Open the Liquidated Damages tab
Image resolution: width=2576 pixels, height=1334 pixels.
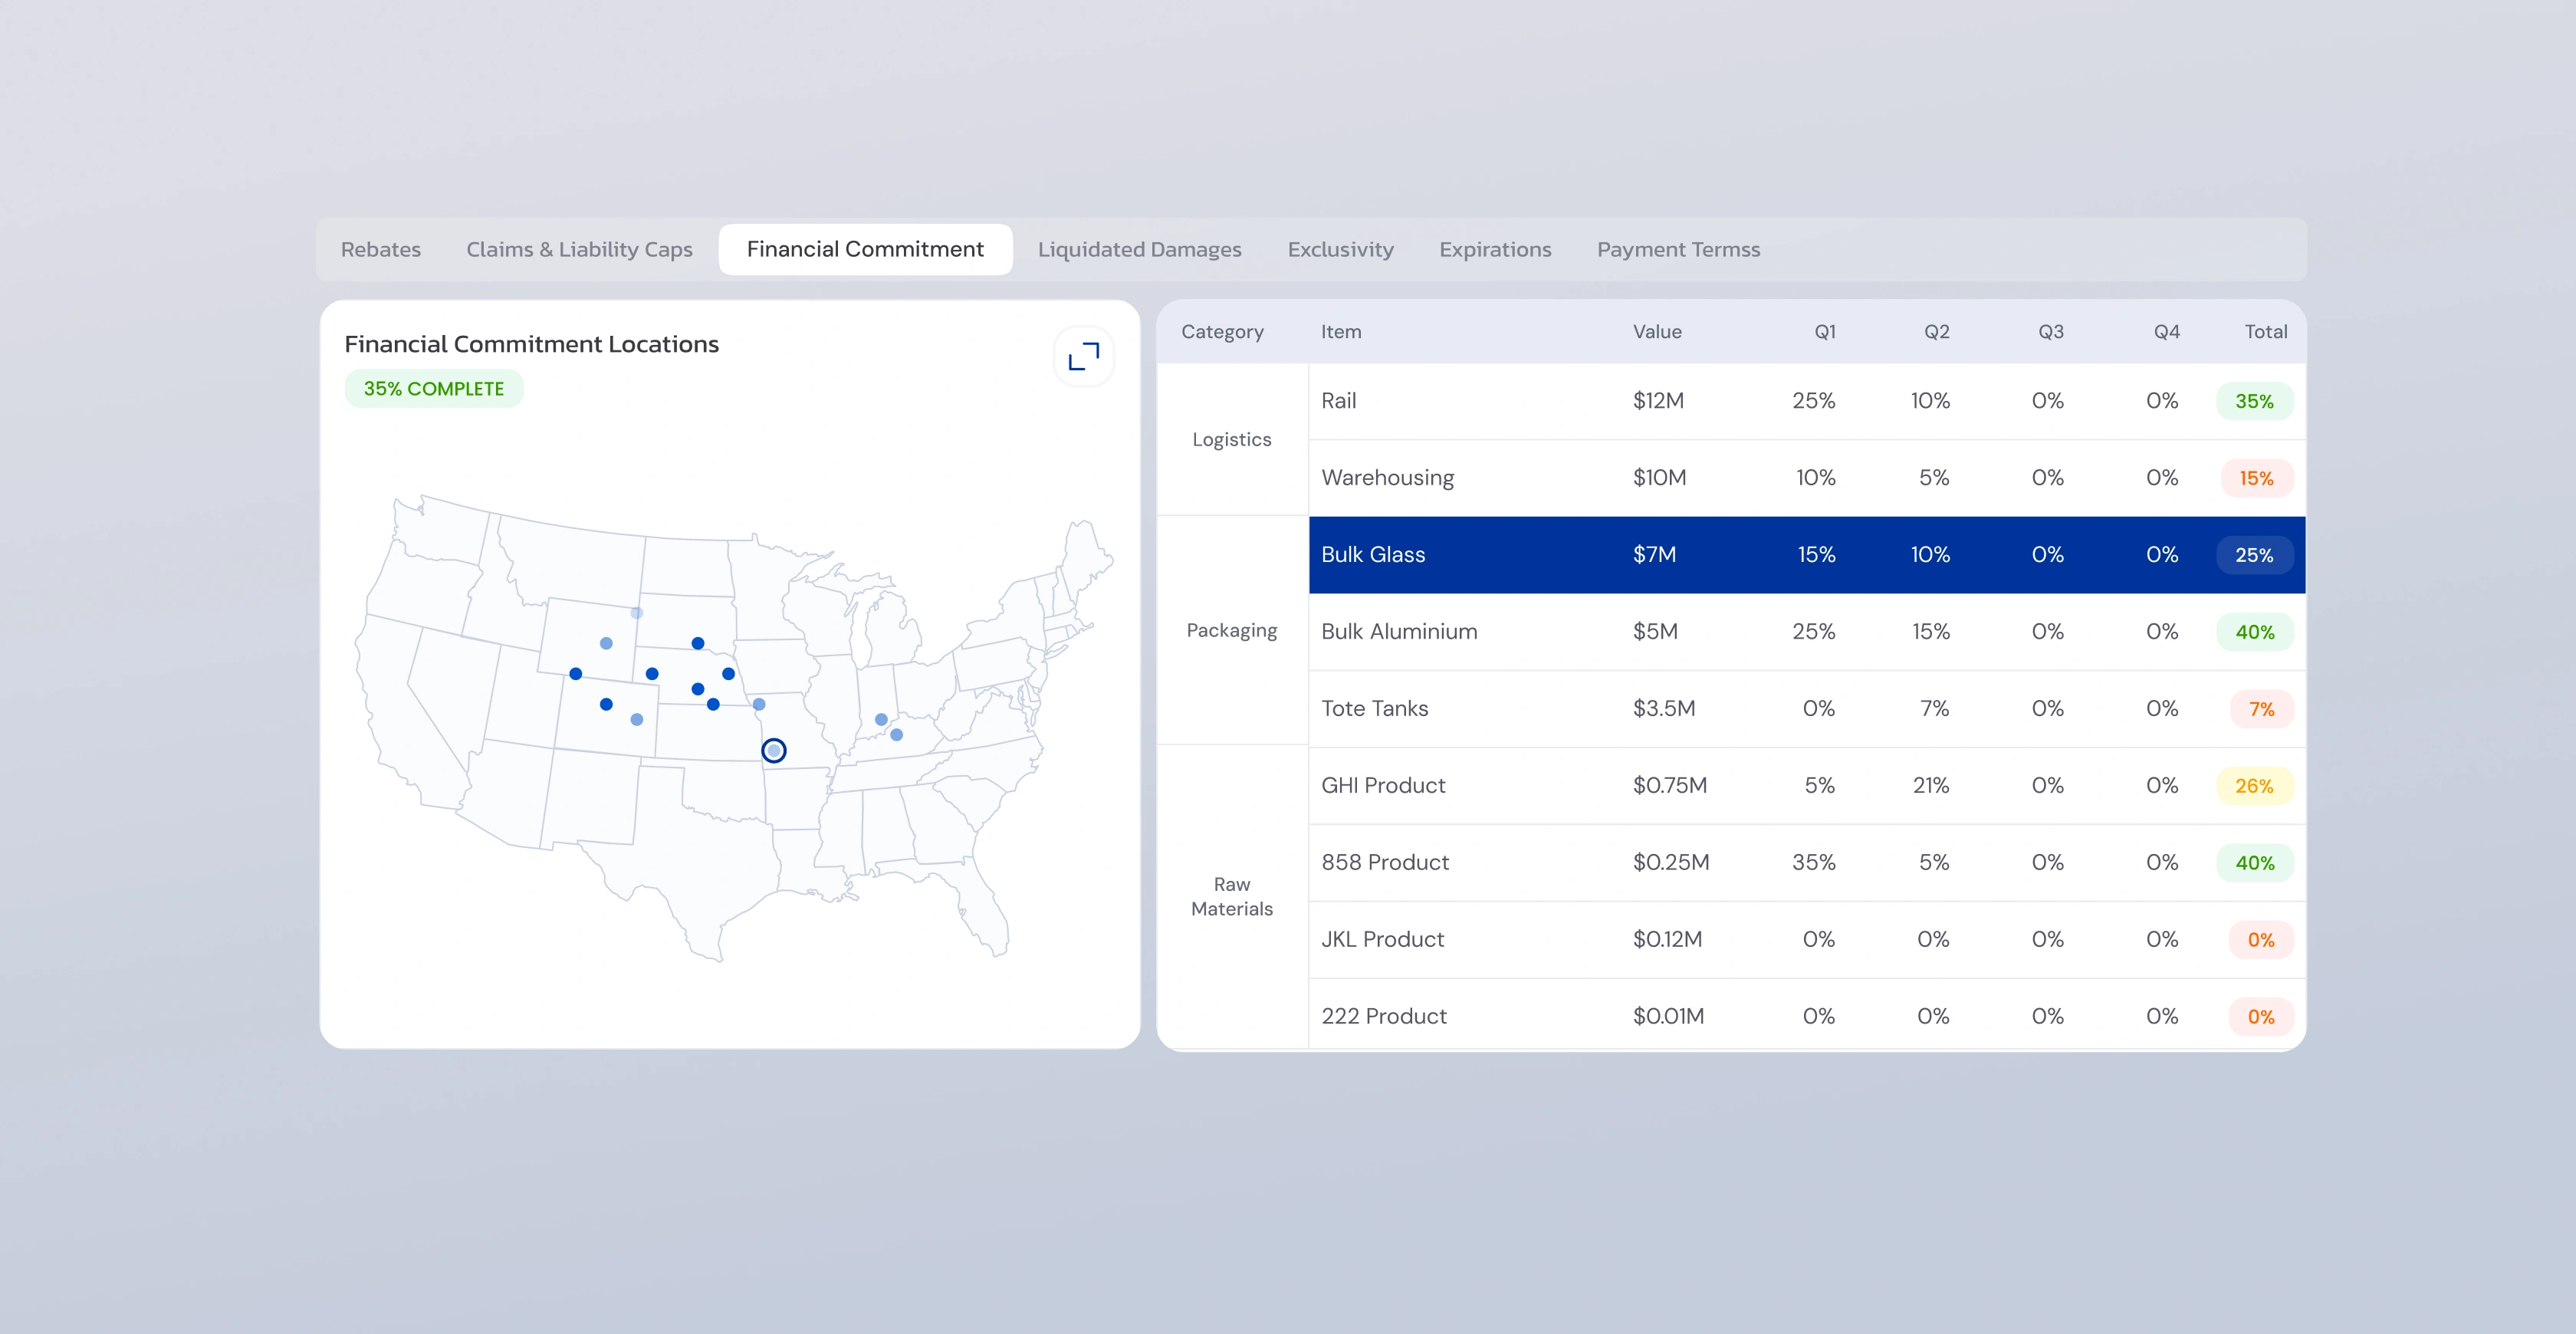(x=1139, y=249)
